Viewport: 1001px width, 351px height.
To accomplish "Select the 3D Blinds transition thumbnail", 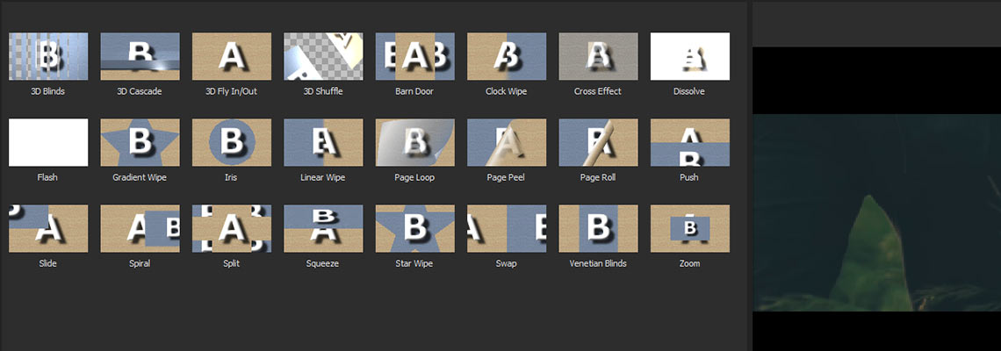I will click(x=48, y=56).
